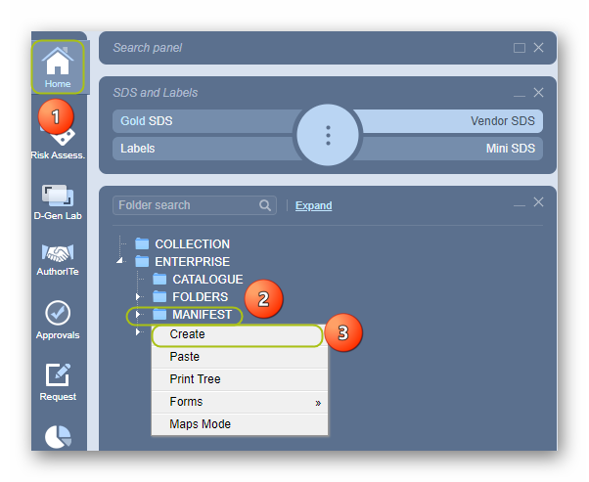Choose Maps Mode from the context menu
The width and height of the screenshot is (589, 482).
[x=240, y=424]
